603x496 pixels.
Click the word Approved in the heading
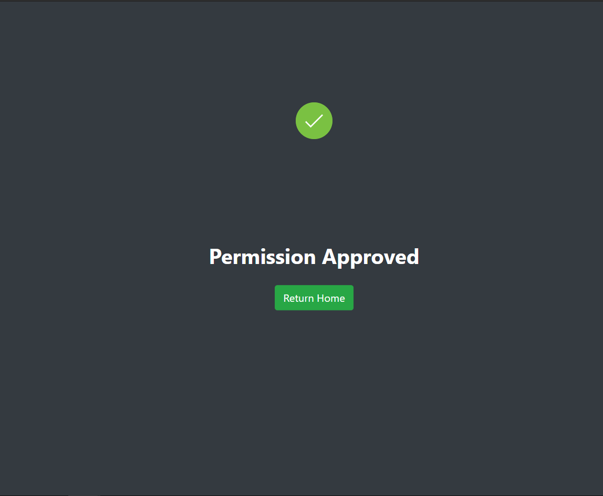point(371,257)
